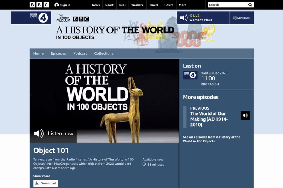Click the BBC logo in top bar
The width and height of the screenshot is (283, 188).
pyautogui.click(x=39, y=5)
